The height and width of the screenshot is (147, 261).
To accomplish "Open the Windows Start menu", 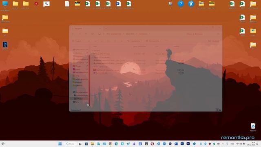I will pyautogui.click(x=60, y=144).
